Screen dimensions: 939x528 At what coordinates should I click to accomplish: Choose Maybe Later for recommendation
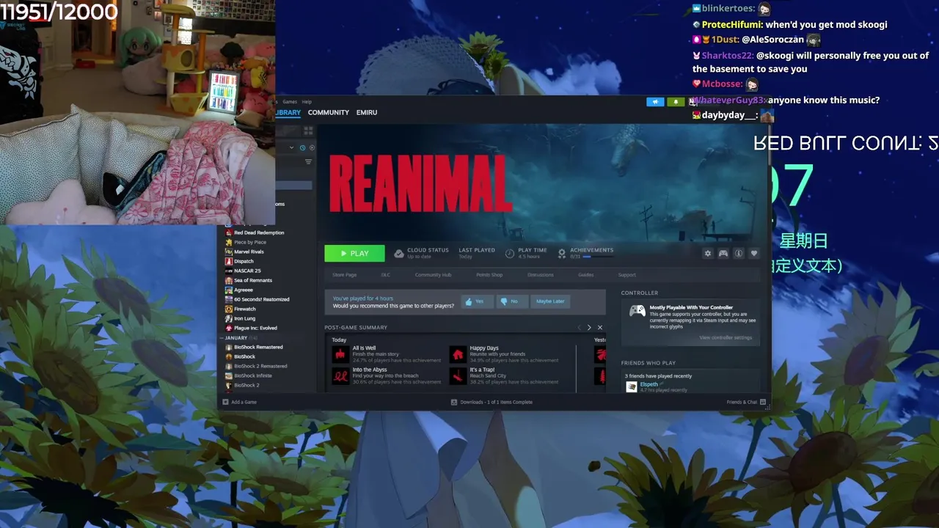click(x=550, y=301)
